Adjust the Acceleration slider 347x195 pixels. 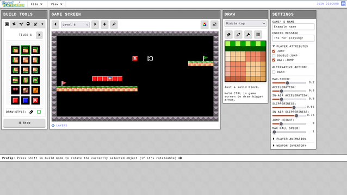(289, 91)
